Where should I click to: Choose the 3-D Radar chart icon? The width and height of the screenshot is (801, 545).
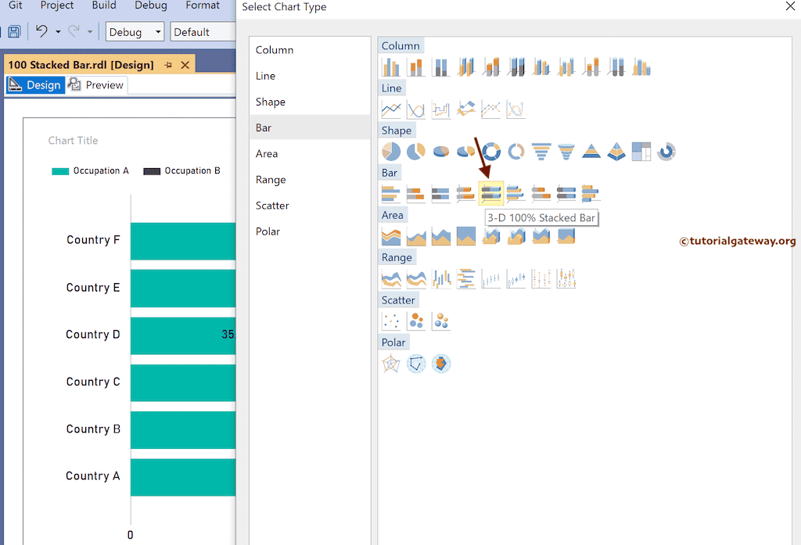click(x=441, y=364)
